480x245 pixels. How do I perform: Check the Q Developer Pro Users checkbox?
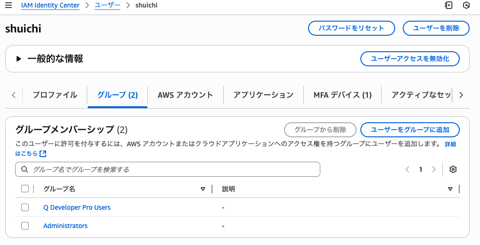tap(25, 207)
